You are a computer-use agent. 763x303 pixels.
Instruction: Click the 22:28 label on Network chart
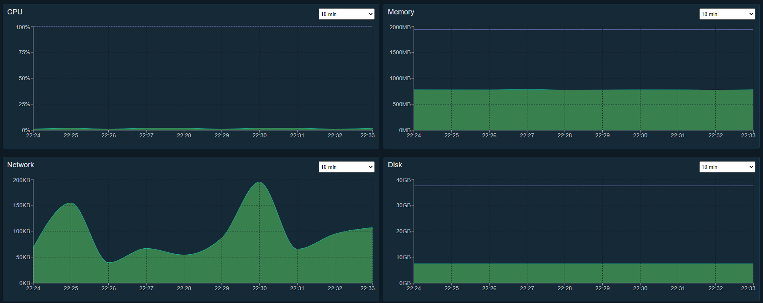[x=184, y=288]
